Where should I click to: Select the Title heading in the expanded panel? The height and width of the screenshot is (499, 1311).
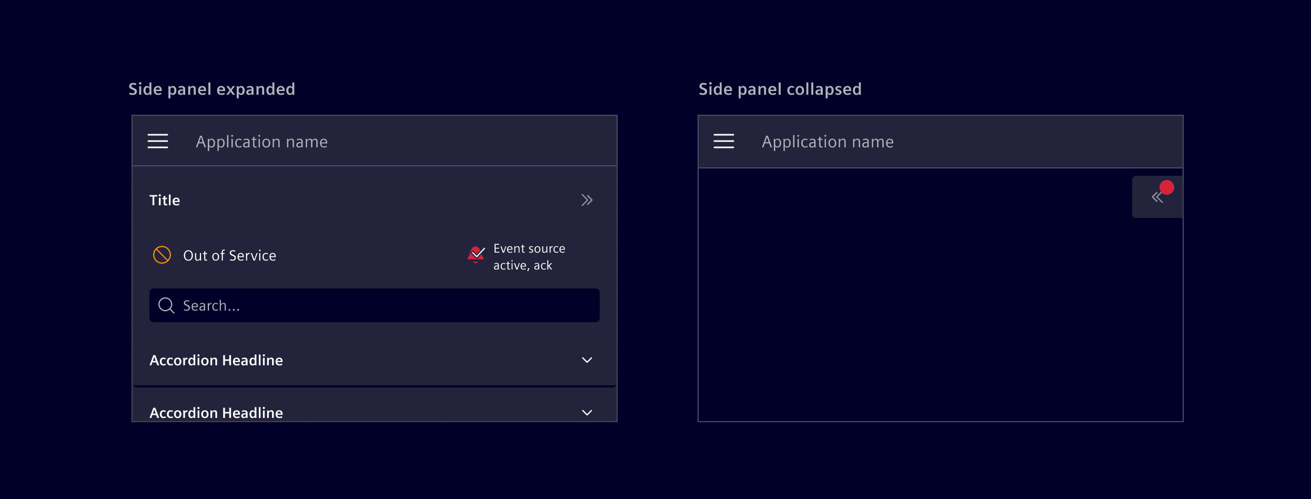coord(165,200)
